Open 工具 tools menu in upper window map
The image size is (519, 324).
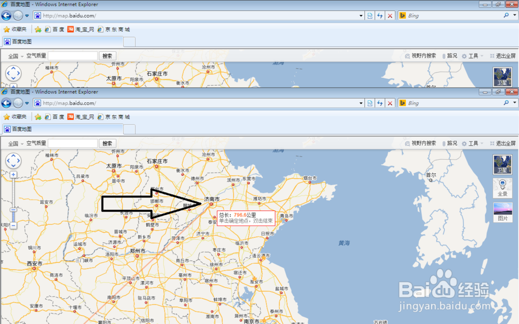(x=472, y=56)
